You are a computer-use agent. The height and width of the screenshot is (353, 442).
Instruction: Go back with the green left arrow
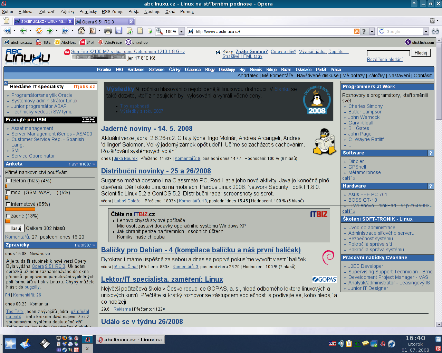click(23, 31)
